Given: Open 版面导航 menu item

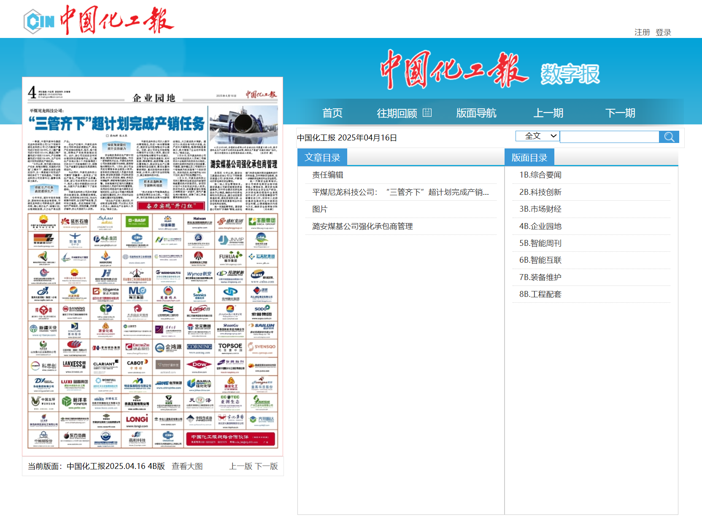Looking at the screenshot, I should tap(476, 113).
